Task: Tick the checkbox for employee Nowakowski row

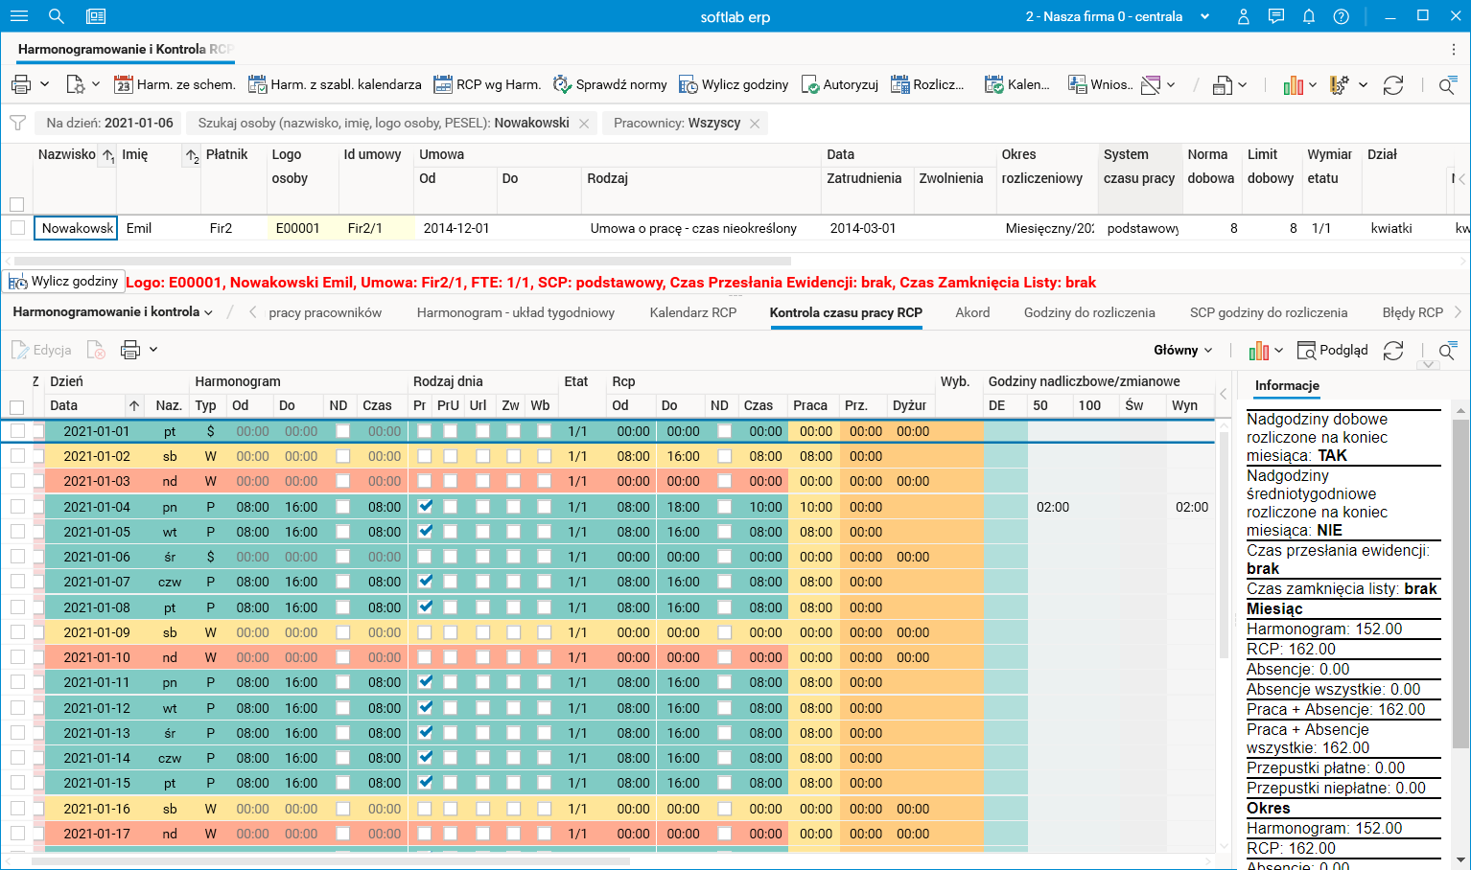Action: pos(17,228)
